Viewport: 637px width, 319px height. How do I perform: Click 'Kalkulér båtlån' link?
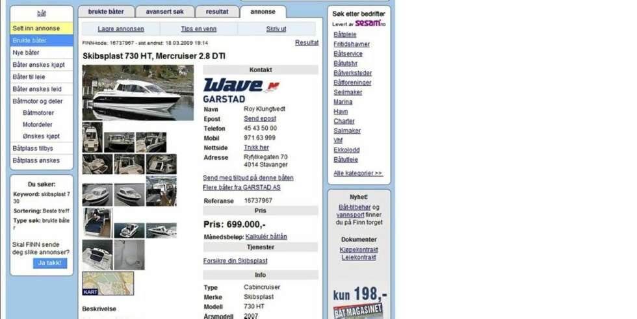click(266, 236)
